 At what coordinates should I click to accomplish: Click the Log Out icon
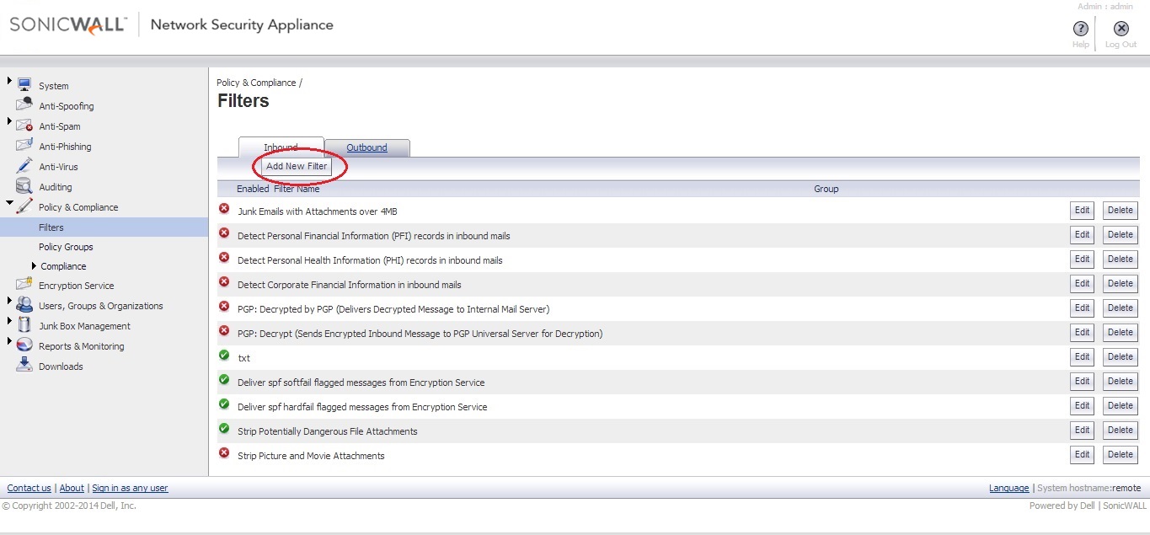coord(1121,29)
